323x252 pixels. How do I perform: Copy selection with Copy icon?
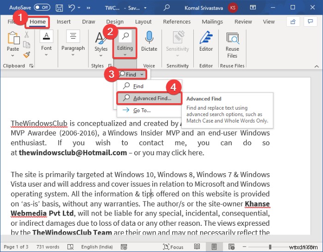pos(27,45)
